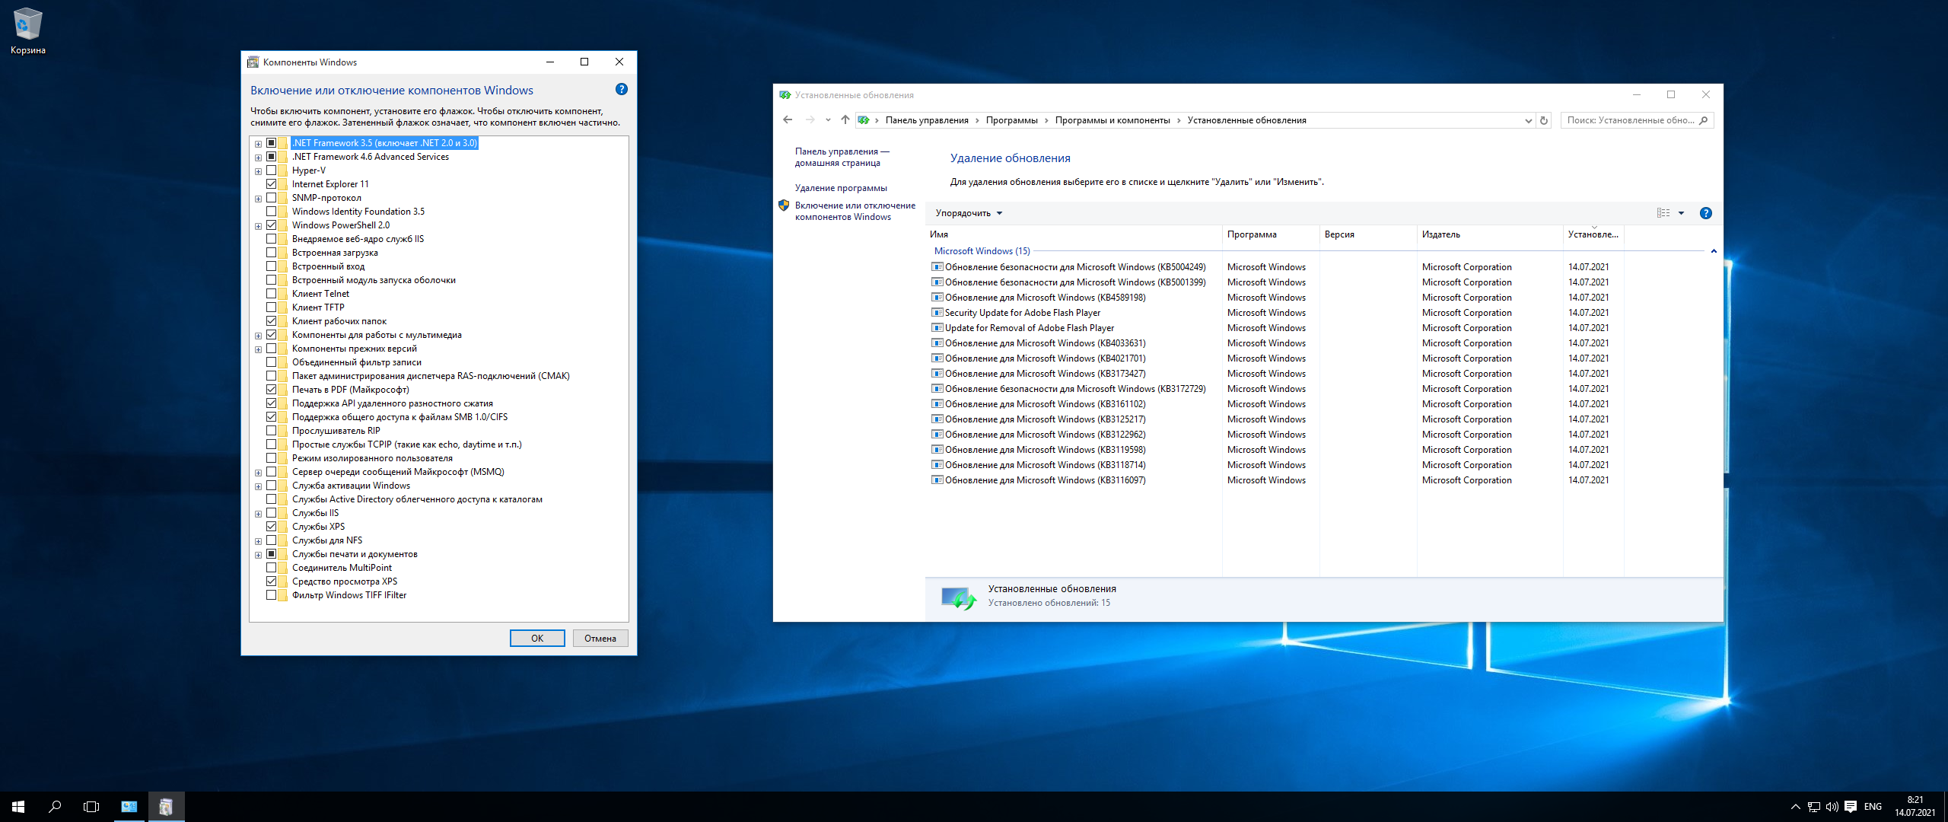
Task: Open Task View on the taskbar
Action: tap(91, 807)
